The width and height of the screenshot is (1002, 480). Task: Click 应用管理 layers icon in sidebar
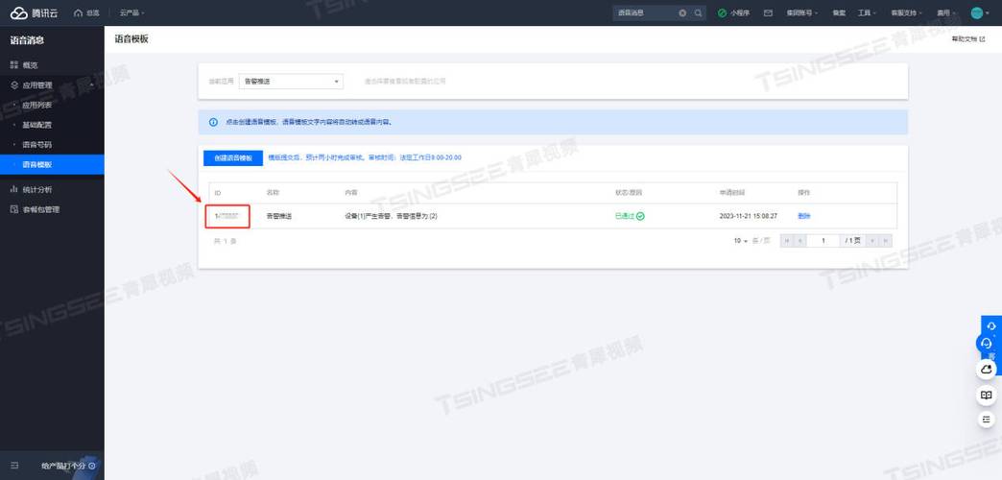14,85
